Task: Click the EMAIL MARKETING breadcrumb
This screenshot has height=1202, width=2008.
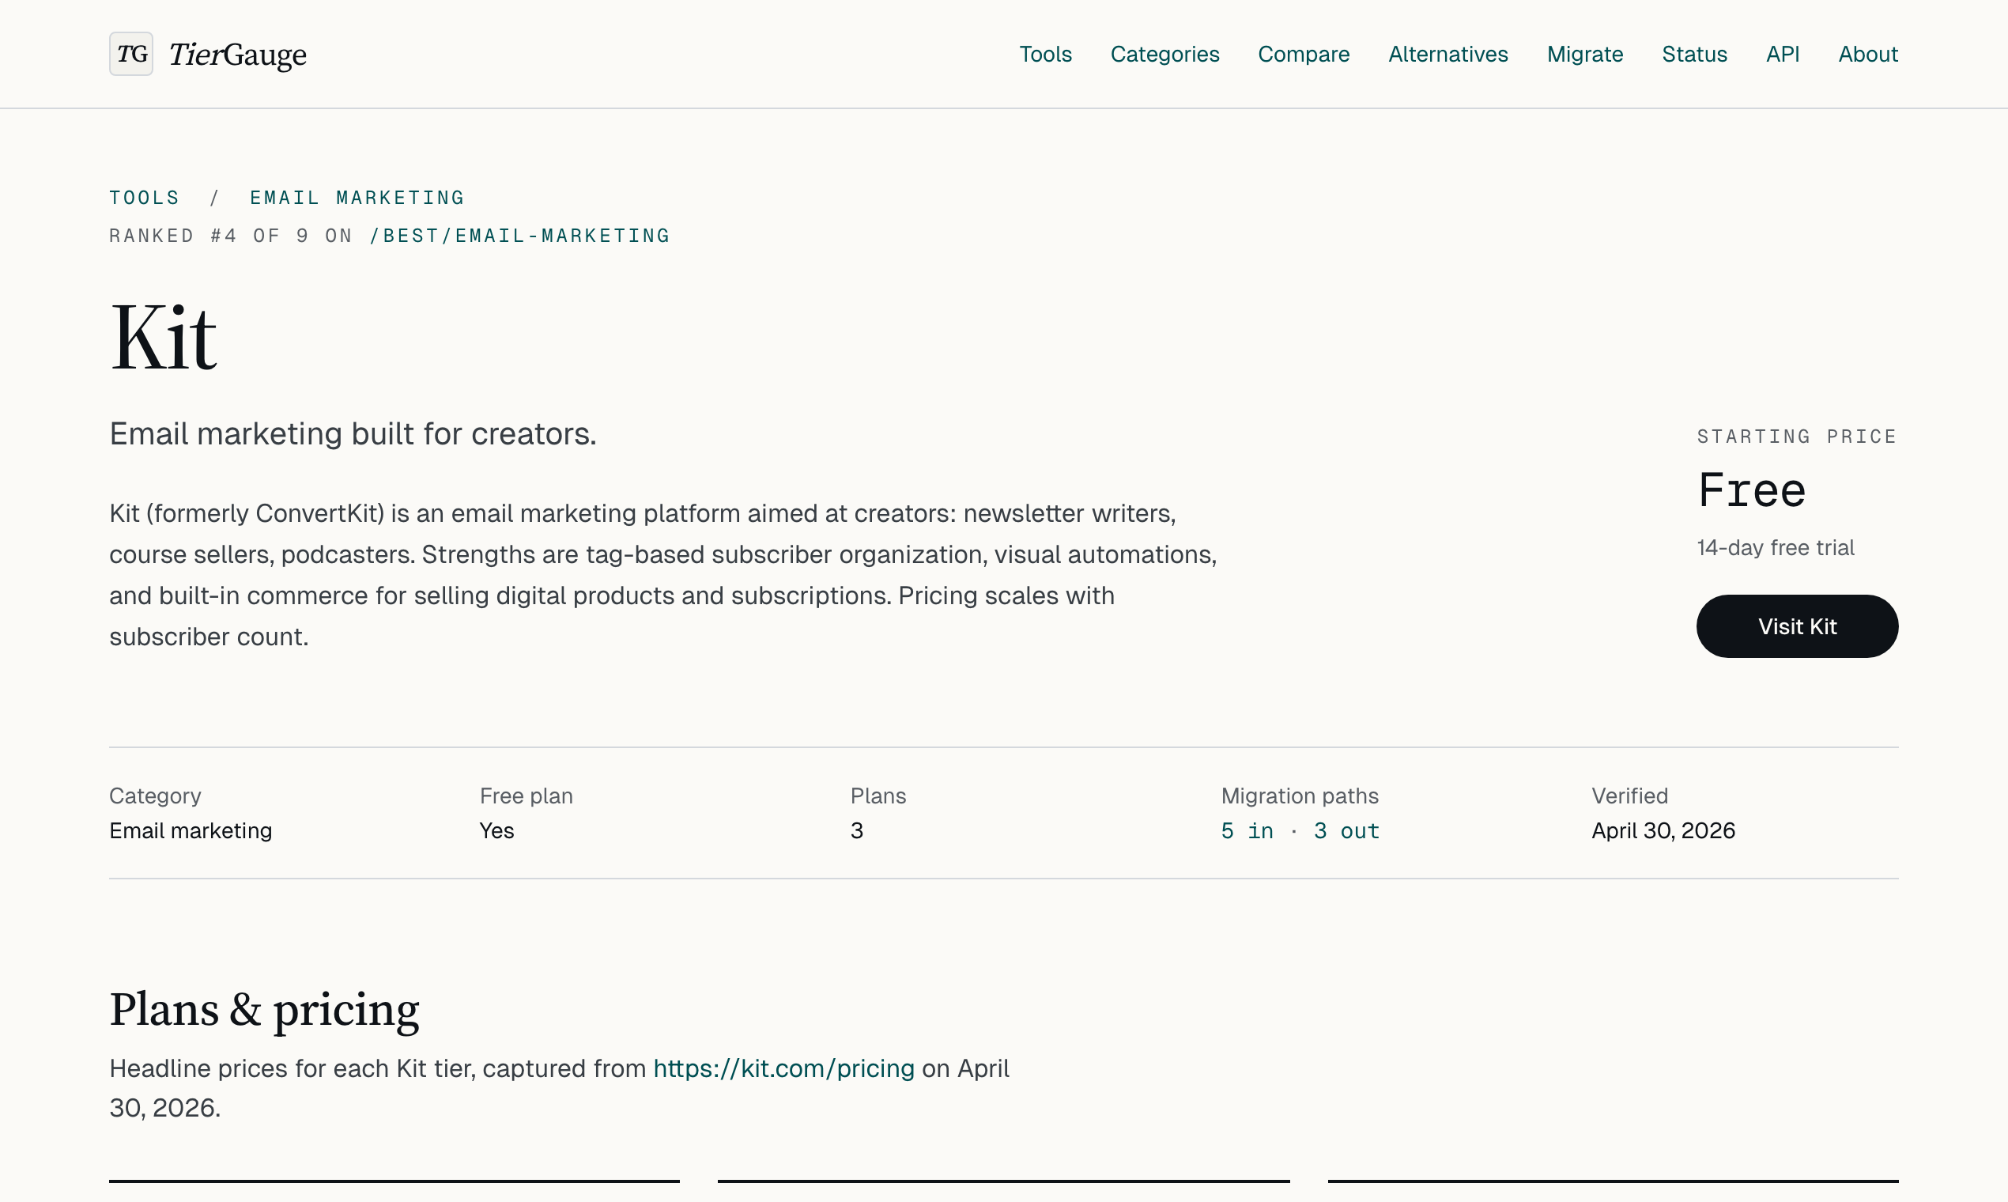Action: click(x=357, y=198)
